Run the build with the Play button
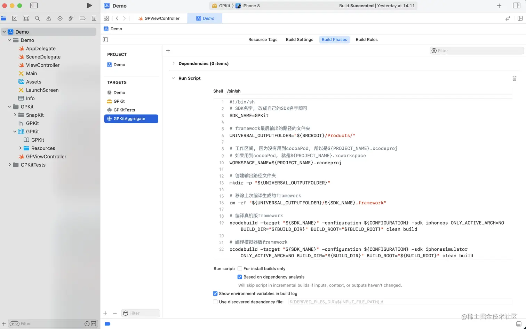This screenshot has width=526, height=329. tap(89, 6)
